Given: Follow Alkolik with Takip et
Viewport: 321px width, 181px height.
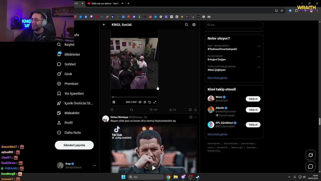Looking at the screenshot, I should (x=253, y=110).
